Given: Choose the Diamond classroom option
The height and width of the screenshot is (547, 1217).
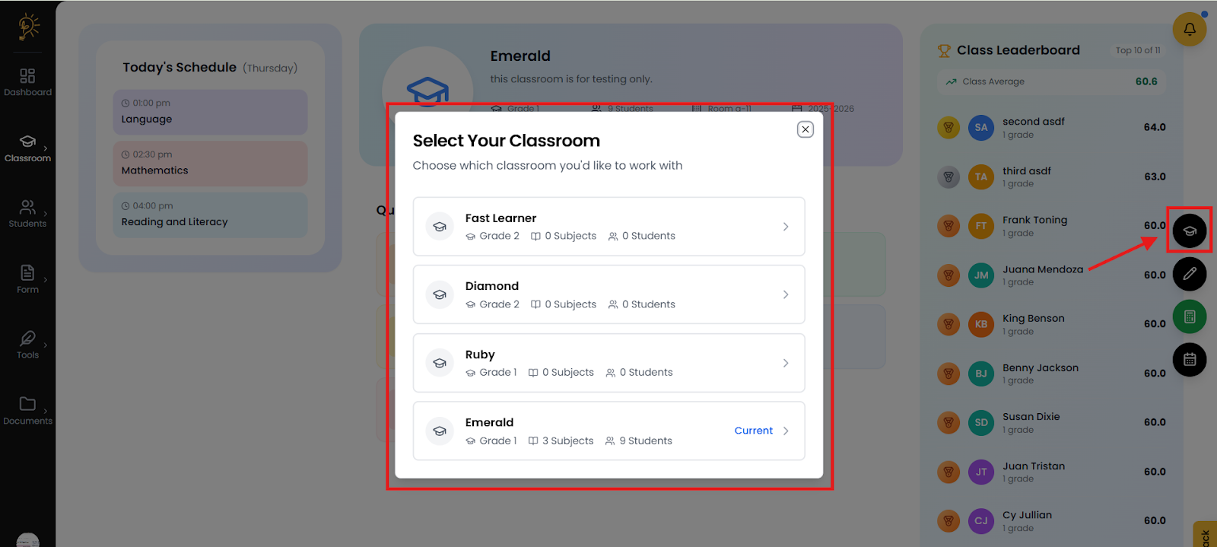Looking at the screenshot, I should click(608, 294).
